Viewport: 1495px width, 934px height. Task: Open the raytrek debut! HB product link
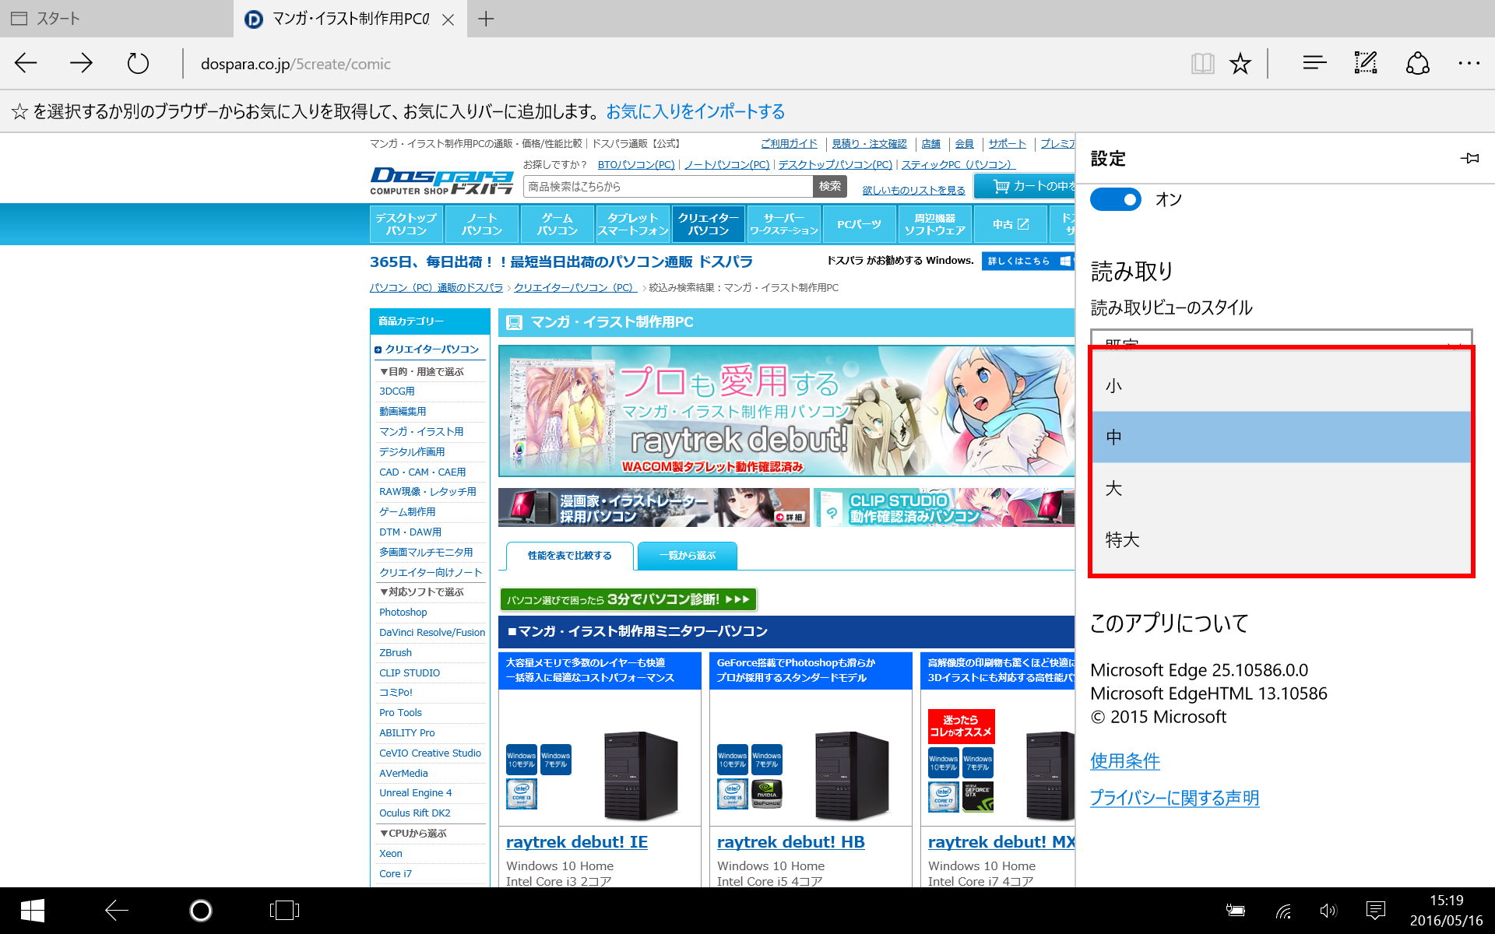tap(791, 842)
